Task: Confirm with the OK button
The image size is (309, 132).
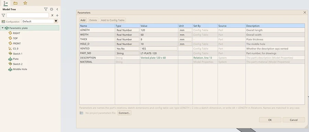Action: click(270, 120)
